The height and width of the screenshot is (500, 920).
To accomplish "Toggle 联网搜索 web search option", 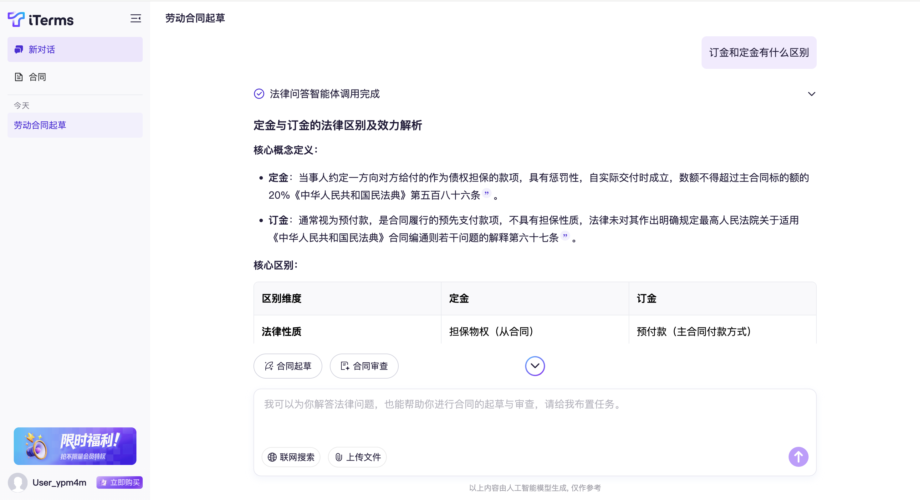I will pyautogui.click(x=291, y=457).
